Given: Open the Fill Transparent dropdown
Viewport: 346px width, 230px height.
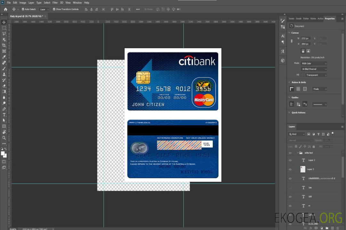Looking at the screenshot, I should pyautogui.click(x=316, y=75).
